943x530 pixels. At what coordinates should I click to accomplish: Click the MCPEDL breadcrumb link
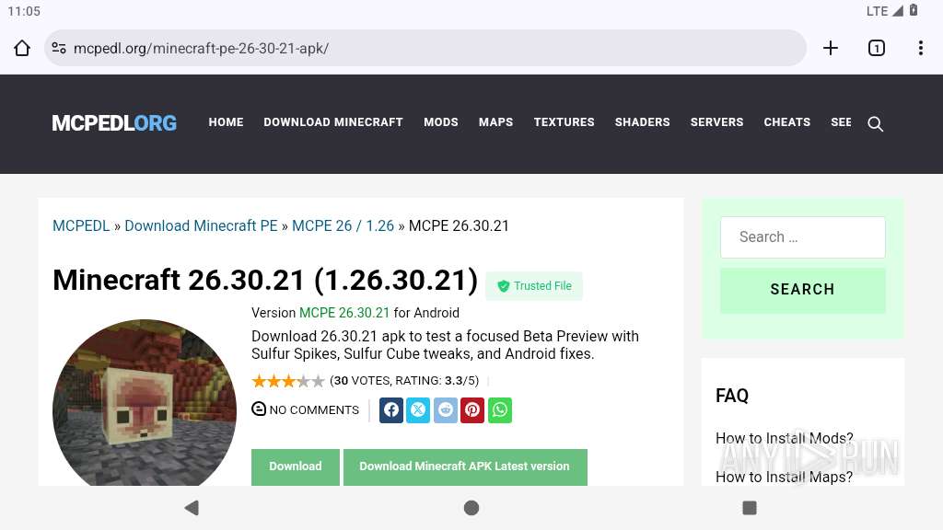[x=81, y=226]
